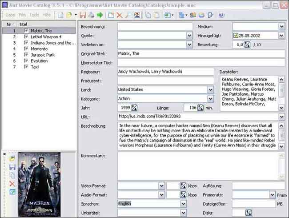Open the Tools menu
The height and width of the screenshot is (218, 289).
[34, 15]
